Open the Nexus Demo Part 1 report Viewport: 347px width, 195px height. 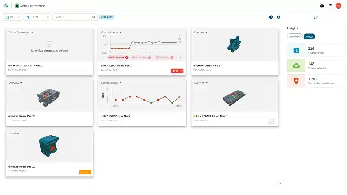[208, 66]
